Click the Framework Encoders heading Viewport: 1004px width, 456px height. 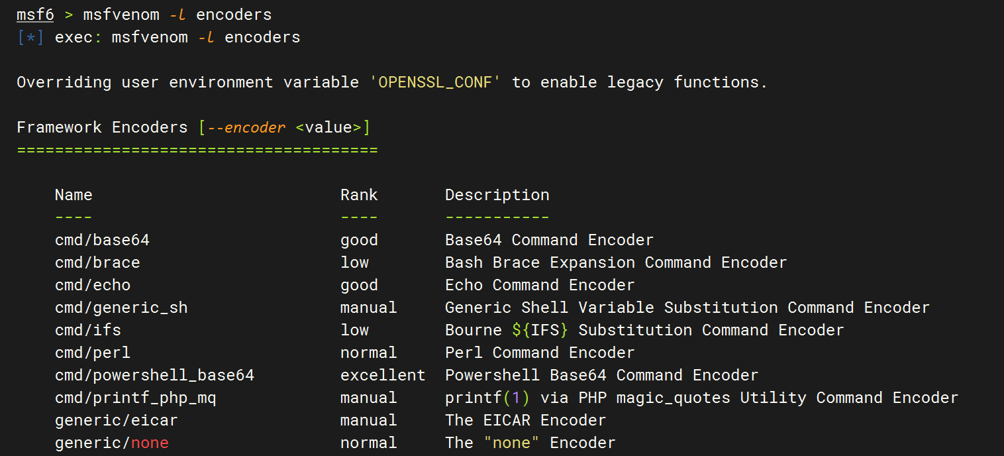tap(102, 127)
